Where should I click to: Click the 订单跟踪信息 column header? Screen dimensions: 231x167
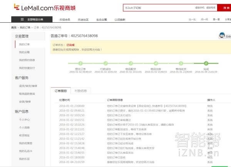[x=115, y=100]
